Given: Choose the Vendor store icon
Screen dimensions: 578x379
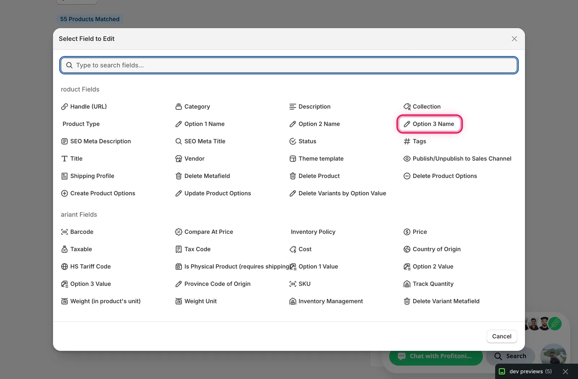Looking at the screenshot, I should click(x=178, y=159).
